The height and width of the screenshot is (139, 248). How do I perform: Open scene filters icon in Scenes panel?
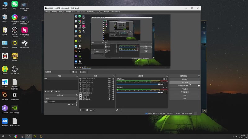tap(52, 91)
